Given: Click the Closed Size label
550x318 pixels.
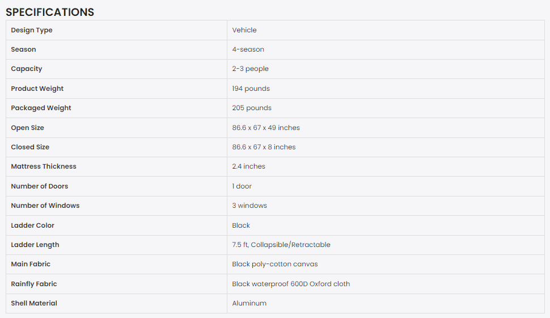Looking at the screenshot, I should coord(30,147).
